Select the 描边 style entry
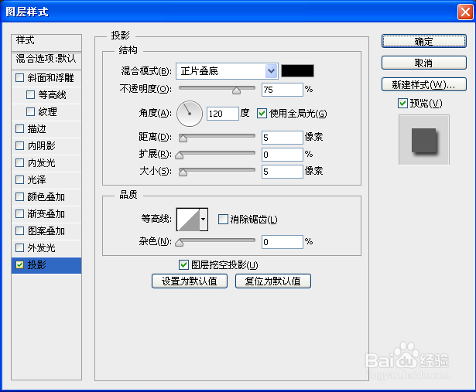476x392 pixels. click(x=36, y=129)
